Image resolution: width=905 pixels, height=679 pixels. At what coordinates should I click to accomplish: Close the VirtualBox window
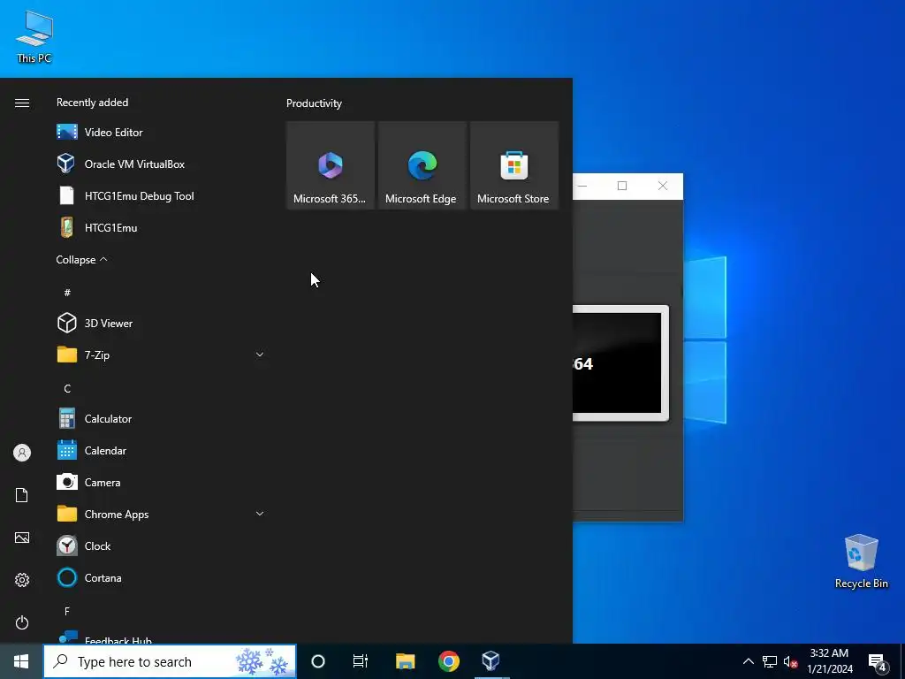[663, 186]
